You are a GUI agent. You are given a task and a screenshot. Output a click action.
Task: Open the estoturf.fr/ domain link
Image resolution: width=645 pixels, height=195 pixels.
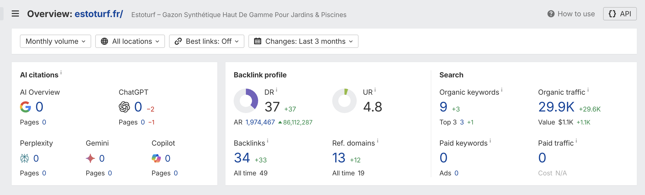click(x=99, y=14)
